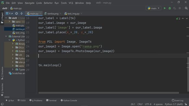Open the VCS menu
Screen dimensions: 189x106
(x=71, y=3)
